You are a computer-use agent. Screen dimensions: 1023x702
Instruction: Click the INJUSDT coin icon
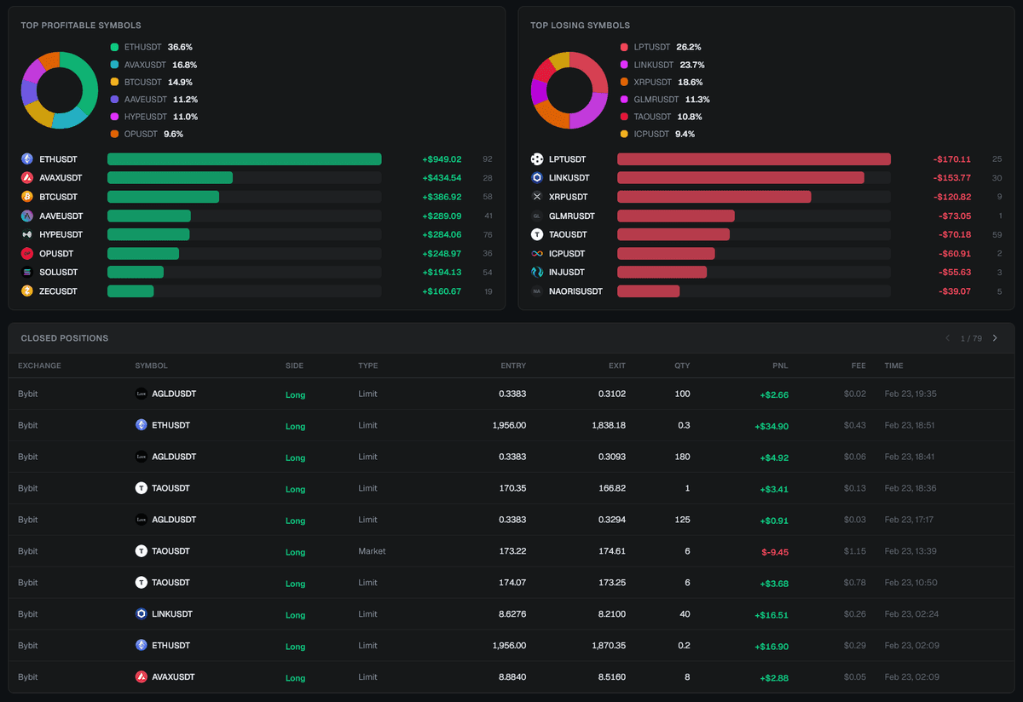537,273
